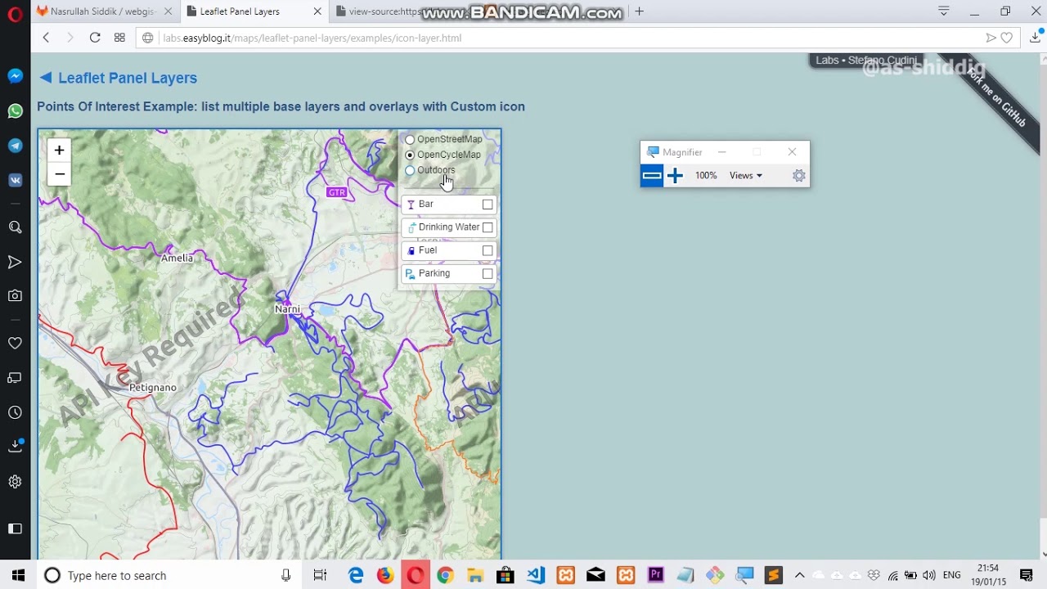
Task: Zoom out on the map
Action: (x=59, y=174)
